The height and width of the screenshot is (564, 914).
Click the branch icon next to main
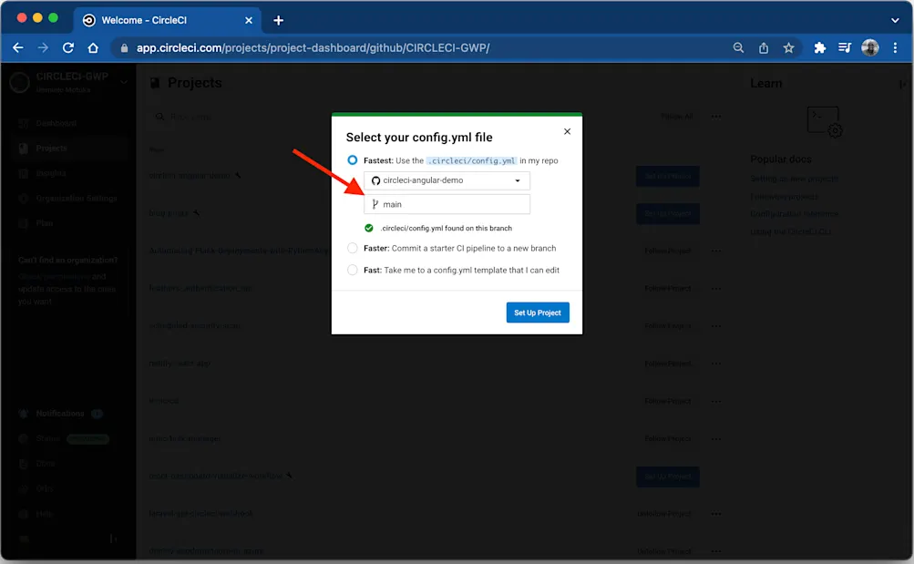pyautogui.click(x=375, y=204)
